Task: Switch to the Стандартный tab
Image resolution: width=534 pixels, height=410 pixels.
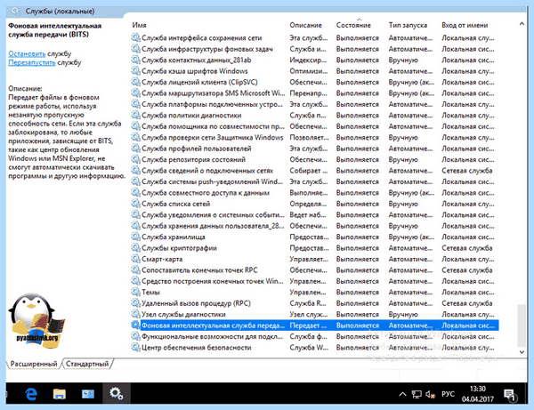Action: [x=87, y=364]
